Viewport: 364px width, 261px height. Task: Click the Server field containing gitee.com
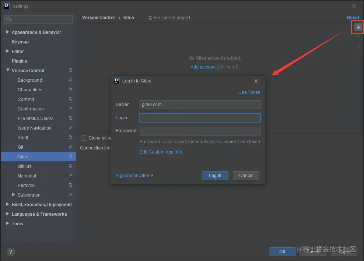coord(200,105)
